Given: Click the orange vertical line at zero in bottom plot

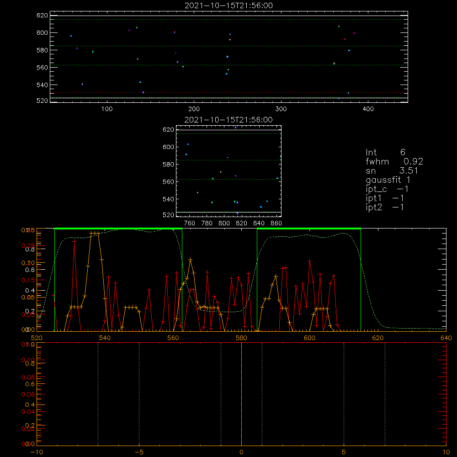Looking at the screenshot, I should (241, 394).
